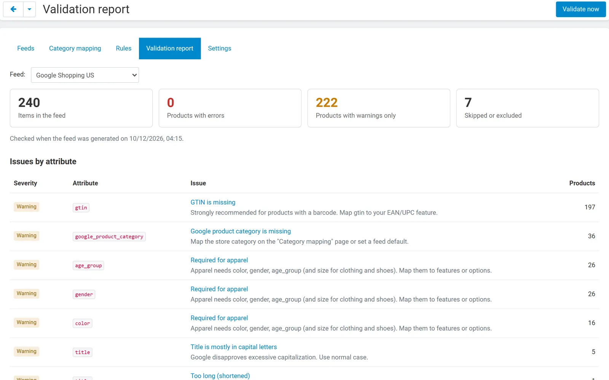Go to the Rules tab
Viewport: 609px width, 380px height.
[123, 48]
